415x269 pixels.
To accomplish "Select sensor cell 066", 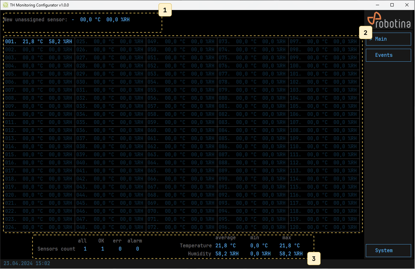I will point(181,179).
